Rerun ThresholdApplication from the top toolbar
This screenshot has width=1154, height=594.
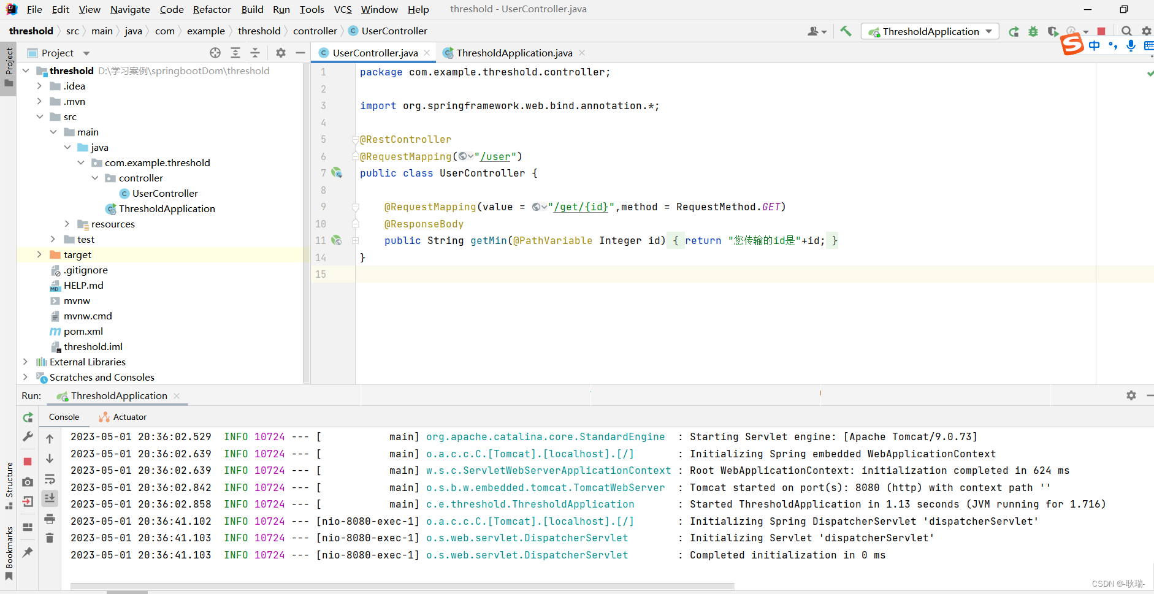1014,31
